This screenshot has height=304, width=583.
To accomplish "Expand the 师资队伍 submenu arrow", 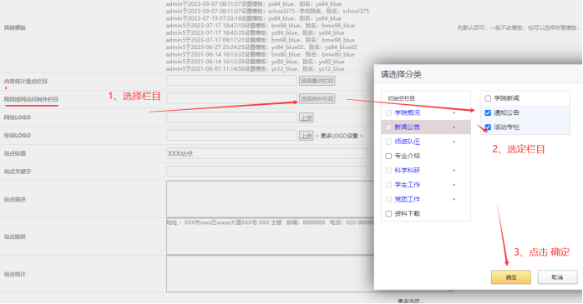I will [454, 142].
